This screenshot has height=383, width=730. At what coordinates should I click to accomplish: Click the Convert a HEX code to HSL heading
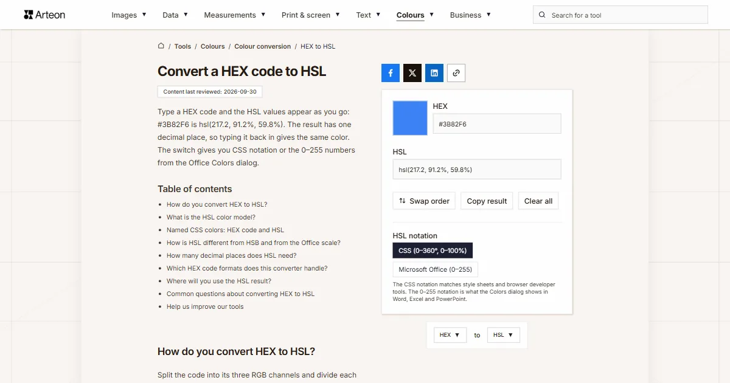242,71
